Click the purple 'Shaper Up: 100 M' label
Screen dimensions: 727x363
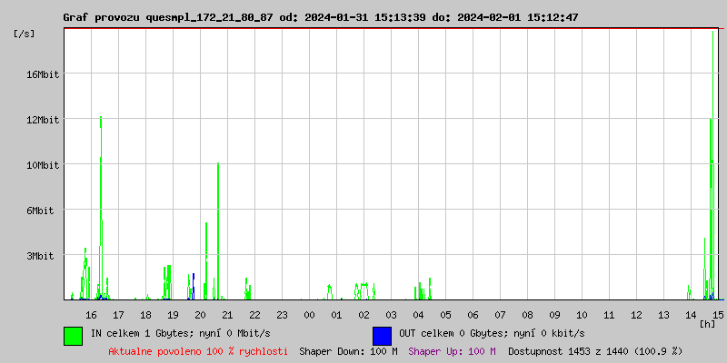point(452,351)
